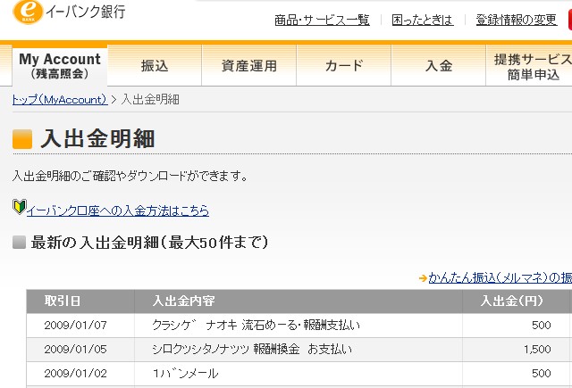Screen dimensions: 572x388
Task: Open the 資産運用 tab
Action: coord(249,66)
